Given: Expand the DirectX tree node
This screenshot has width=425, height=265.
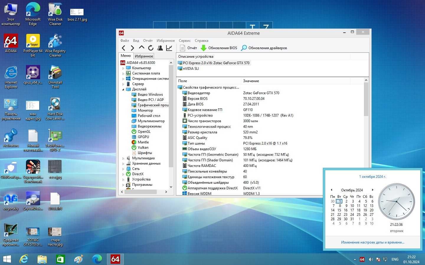Looking at the screenshot, I should point(123,174).
